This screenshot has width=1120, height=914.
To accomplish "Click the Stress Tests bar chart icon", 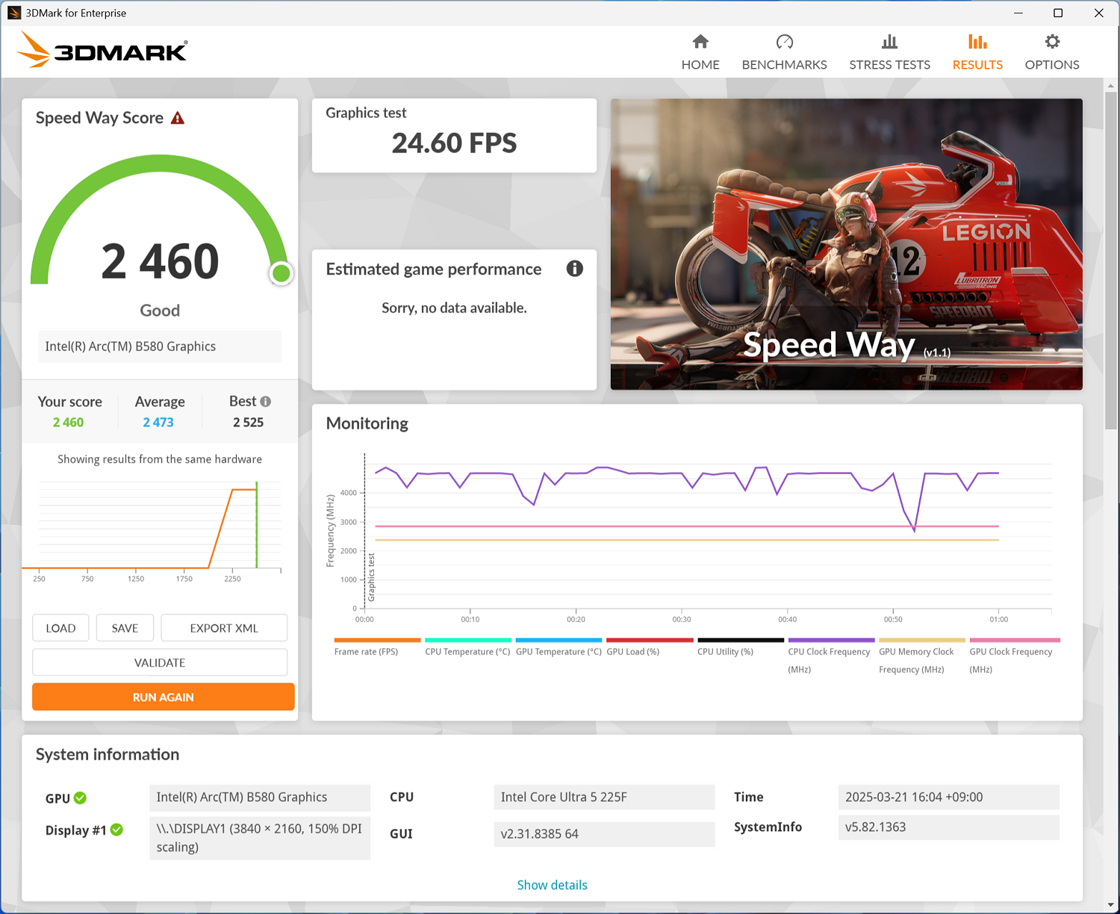I will click(889, 42).
